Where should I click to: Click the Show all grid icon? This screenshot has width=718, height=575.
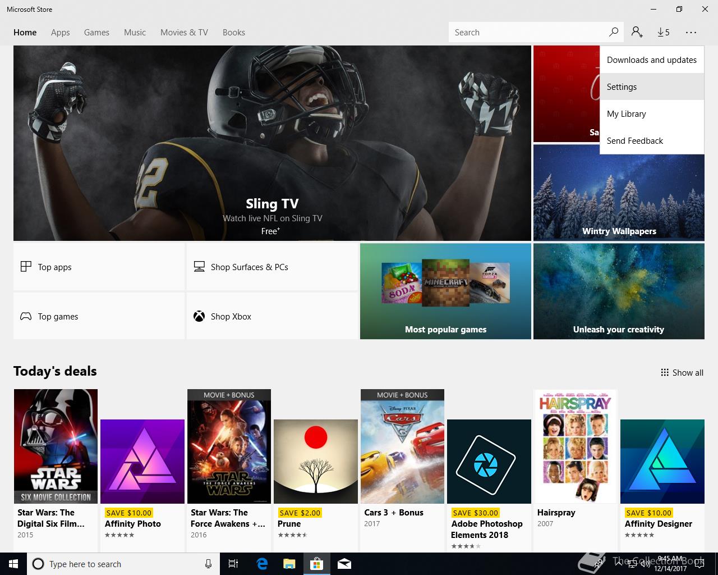tap(665, 372)
